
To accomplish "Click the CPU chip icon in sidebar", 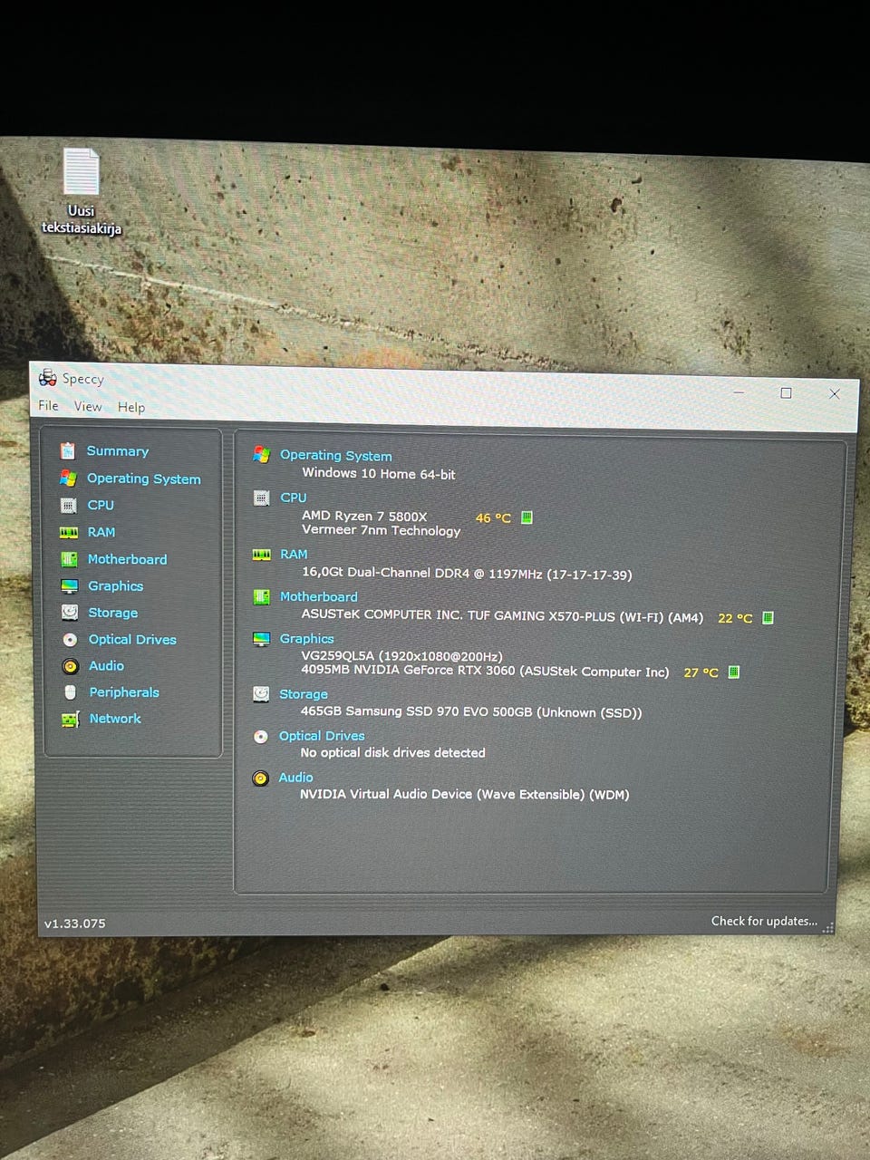I will tap(68, 505).
